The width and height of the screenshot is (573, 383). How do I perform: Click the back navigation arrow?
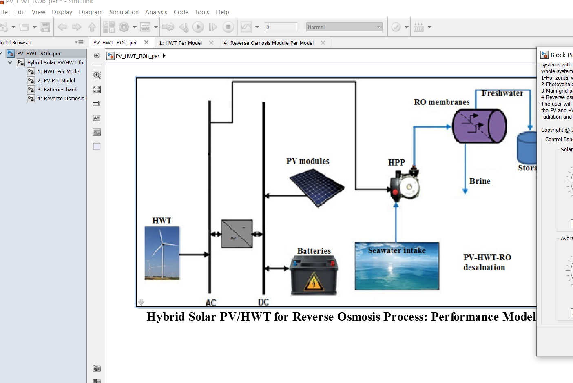pos(62,27)
